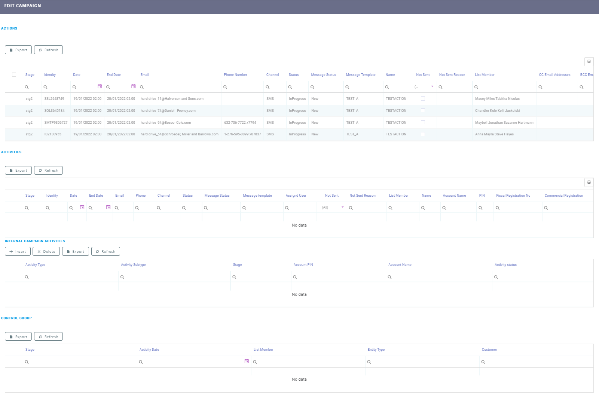Sort Actions grid by Channel column header

click(272, 75)
